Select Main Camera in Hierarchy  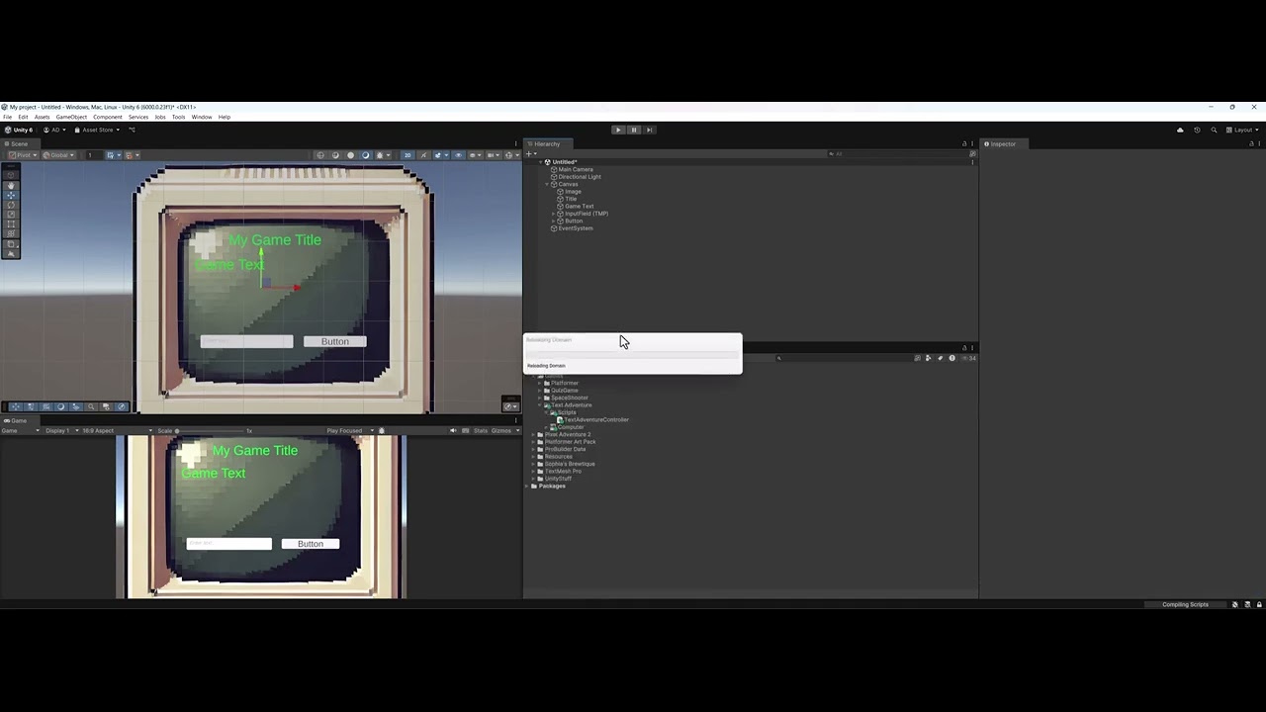click(576, 169)
